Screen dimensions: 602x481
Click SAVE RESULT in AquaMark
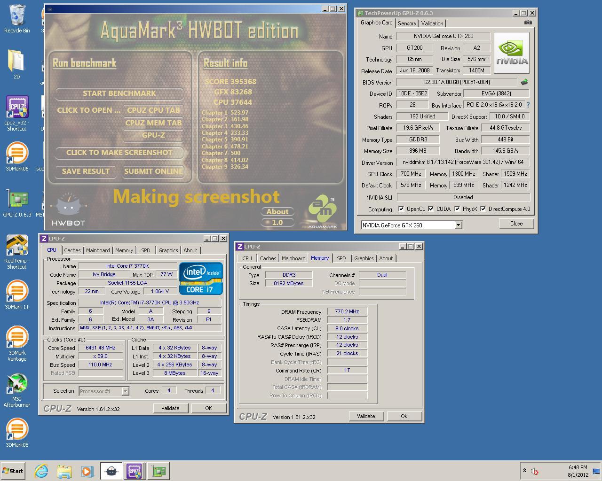(x=86, y=171)
